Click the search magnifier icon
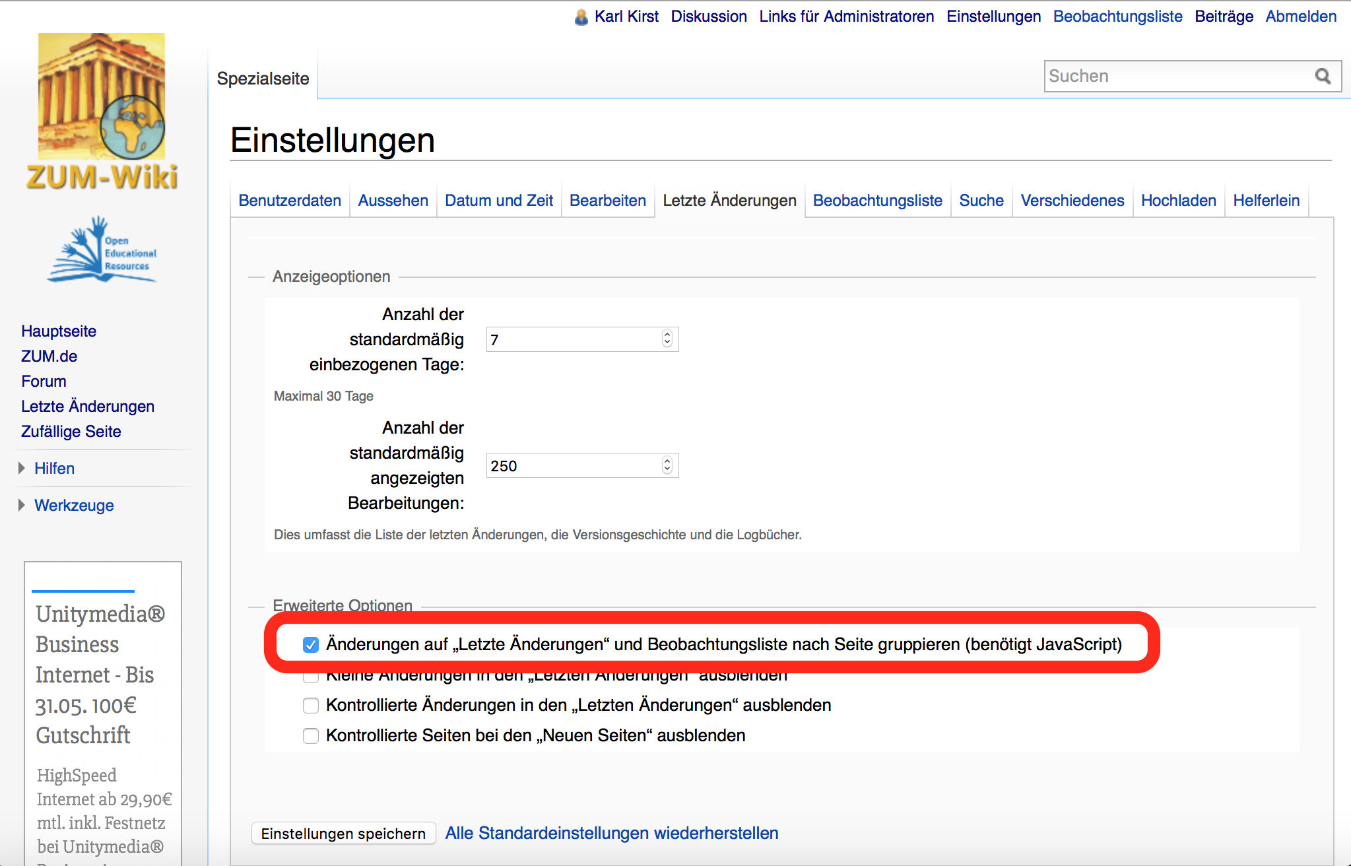Viewport: 1351px width, 866px height. [1323, 77]
